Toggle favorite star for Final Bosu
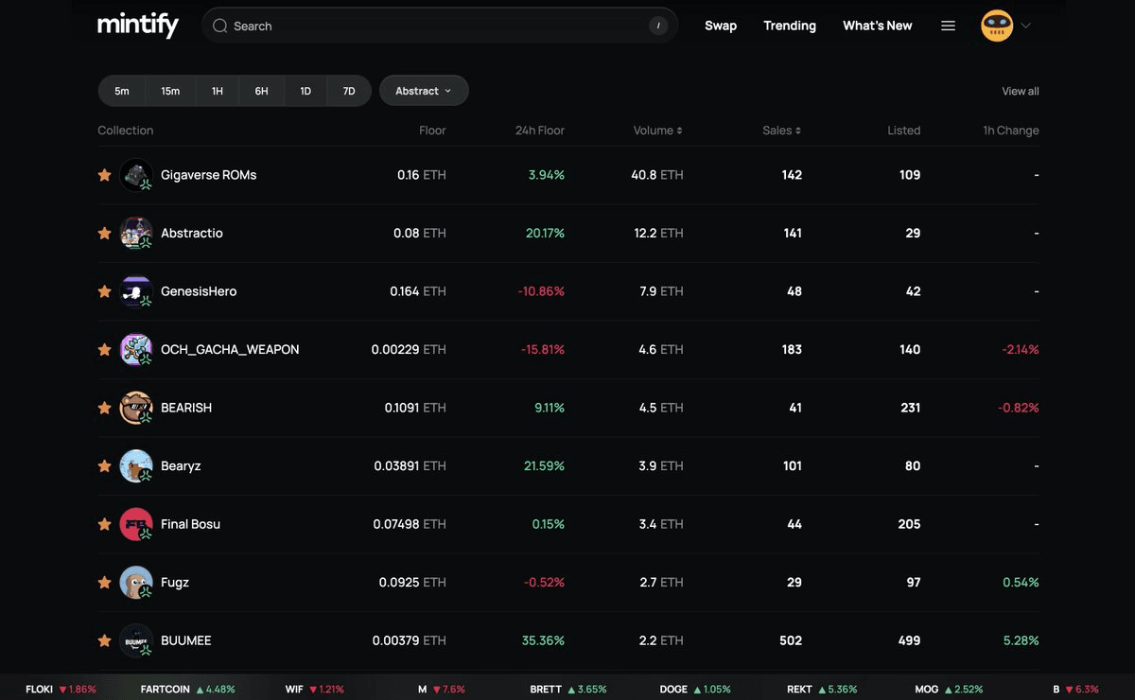 coord(105,524)
